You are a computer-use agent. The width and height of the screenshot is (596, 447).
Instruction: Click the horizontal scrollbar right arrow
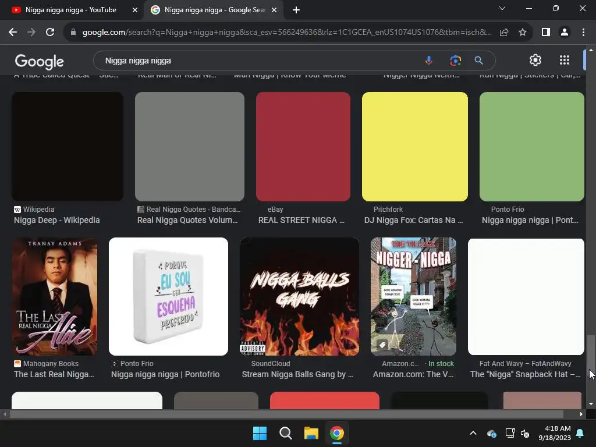581,414
